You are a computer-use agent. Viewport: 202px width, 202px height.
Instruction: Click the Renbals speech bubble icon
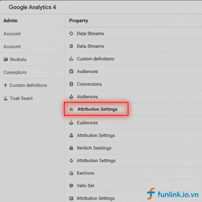[x=5, y=59]
